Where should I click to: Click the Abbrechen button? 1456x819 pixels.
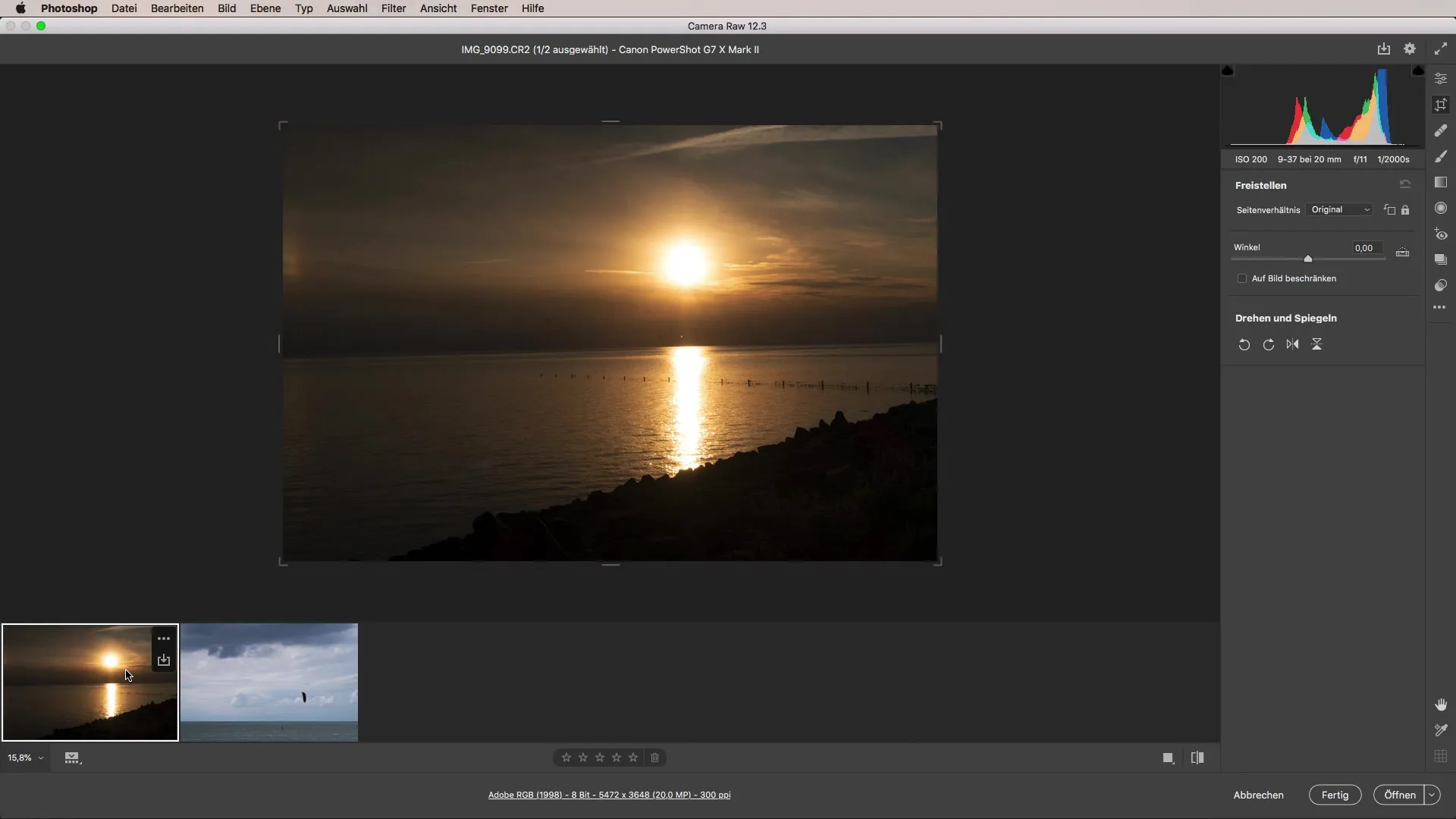(1258, 795)
